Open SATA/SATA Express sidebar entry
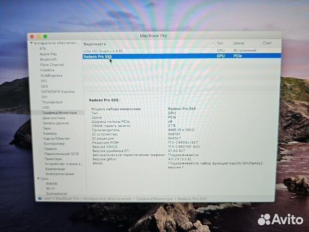The image size is (309, 232). click(x=58, y=91)
